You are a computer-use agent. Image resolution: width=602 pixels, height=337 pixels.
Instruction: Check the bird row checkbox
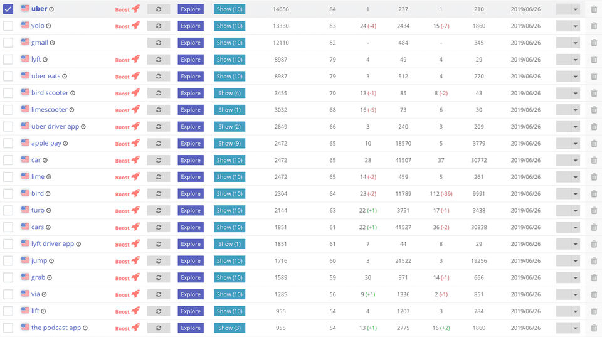pos(8,194)
